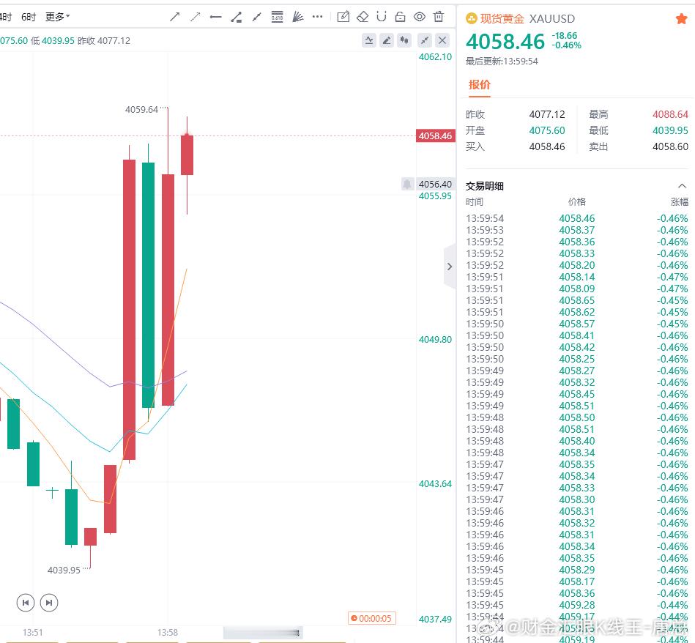The width and height of the screenshot is (695, 643).
Task: Step forward with next playback button
Action: pyautogui.click(x=49, y=602)
